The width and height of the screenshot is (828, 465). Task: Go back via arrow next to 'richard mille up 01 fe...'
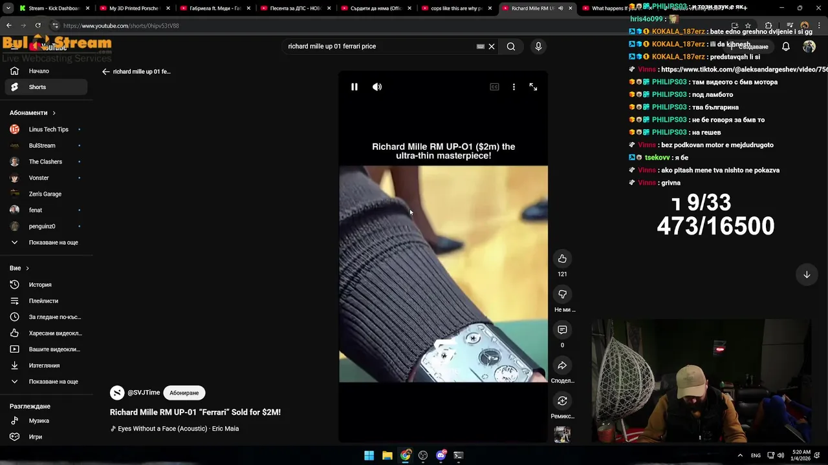(105, 72)
